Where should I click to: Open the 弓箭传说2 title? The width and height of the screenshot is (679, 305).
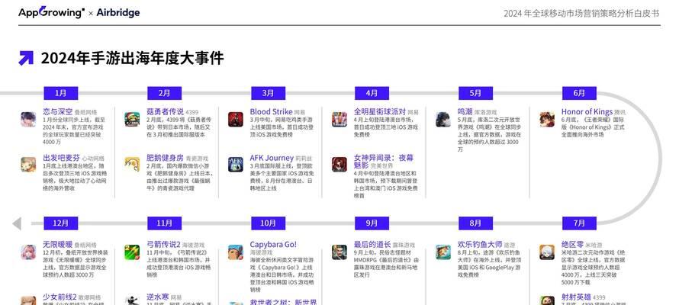[163, 245]
